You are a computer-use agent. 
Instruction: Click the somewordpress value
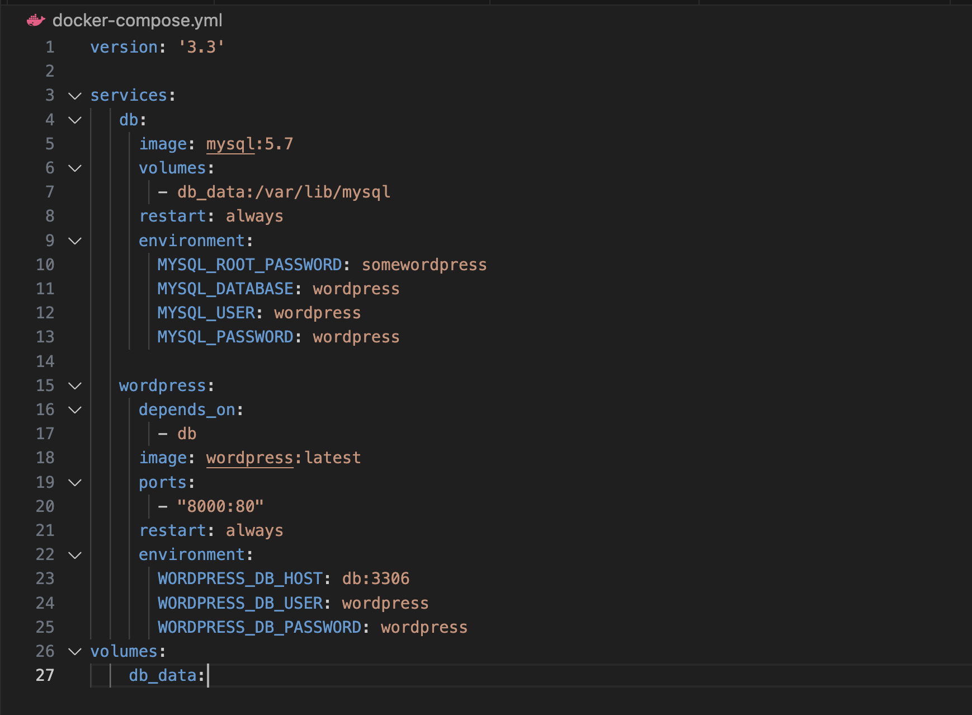pos(424,265)
